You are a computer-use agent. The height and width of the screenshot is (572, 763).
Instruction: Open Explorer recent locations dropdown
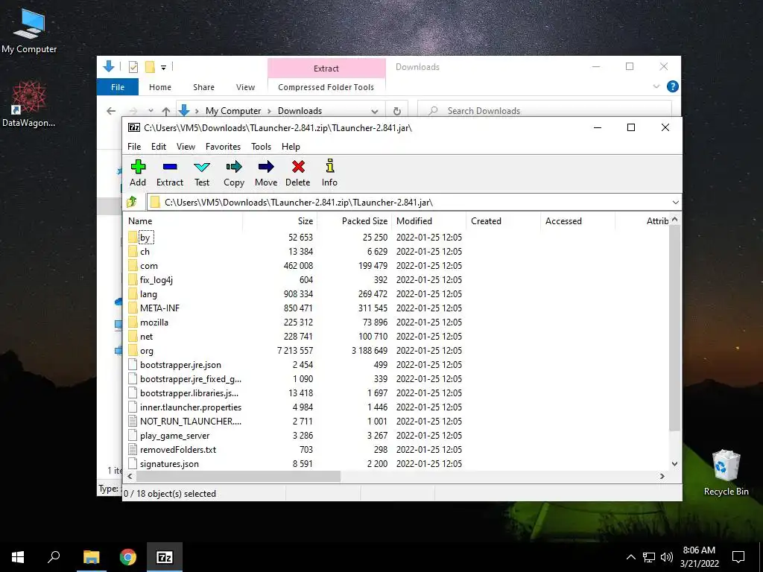click(x=151, y=111)
